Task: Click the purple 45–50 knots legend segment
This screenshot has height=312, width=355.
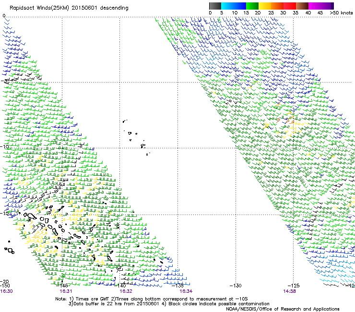Action: point(327,6)
